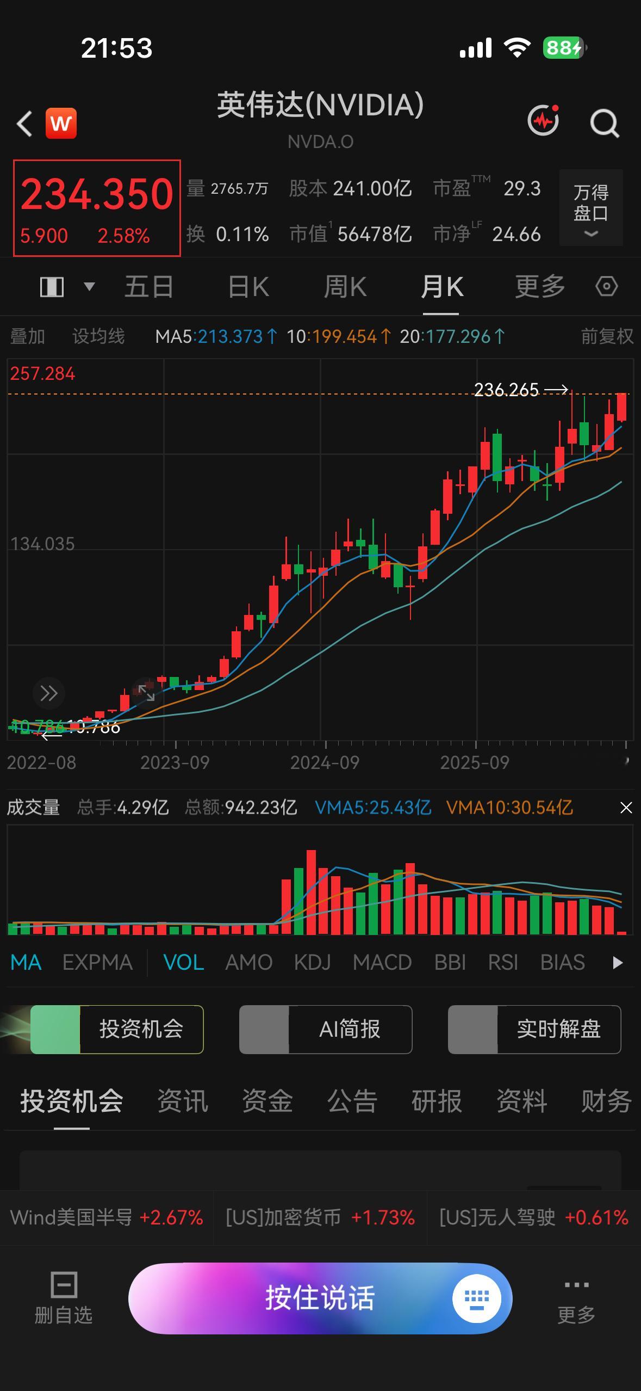Select KDJ sub indicator
The width and height of the screenshot is (641, 1391).
click(313, 963)
